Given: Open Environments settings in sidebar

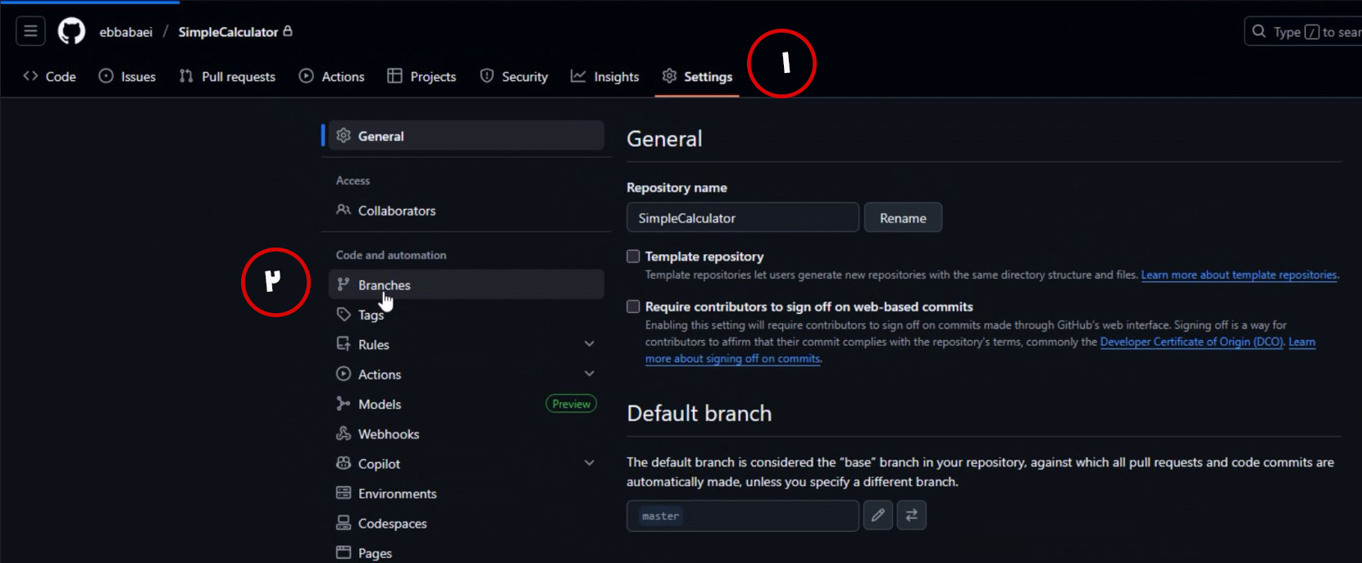Looking at the screenshot, I should 397,494.
